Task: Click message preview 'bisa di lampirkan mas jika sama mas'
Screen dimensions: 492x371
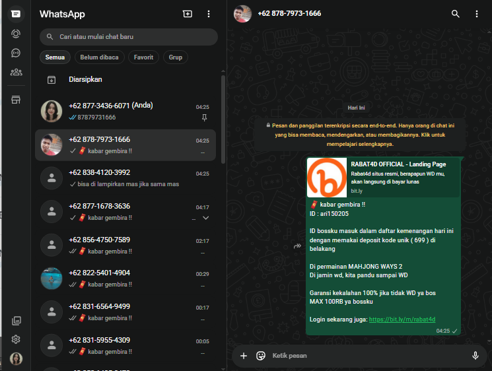Action: click(128, 184)
